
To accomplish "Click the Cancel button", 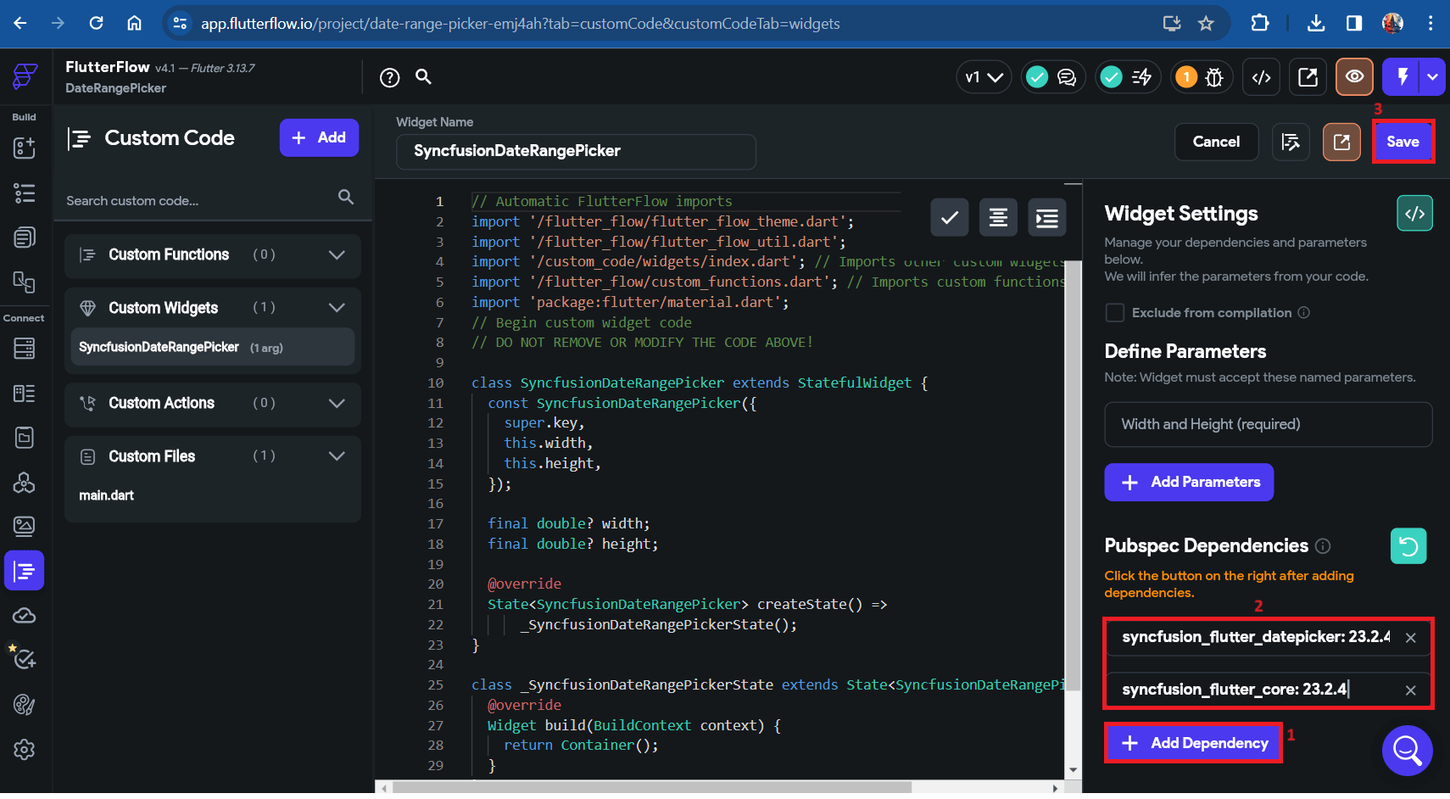I will (1216, 142).
